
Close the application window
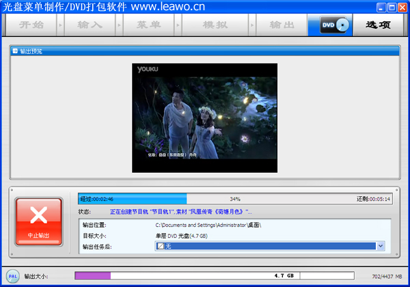pyautogui.click(x=402, y=8)
